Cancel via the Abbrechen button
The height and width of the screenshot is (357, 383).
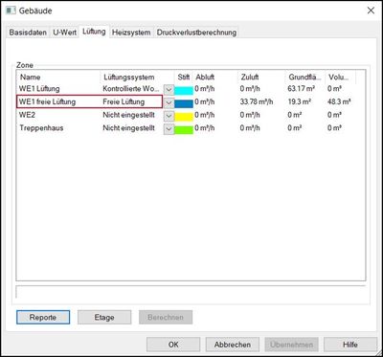233,345
